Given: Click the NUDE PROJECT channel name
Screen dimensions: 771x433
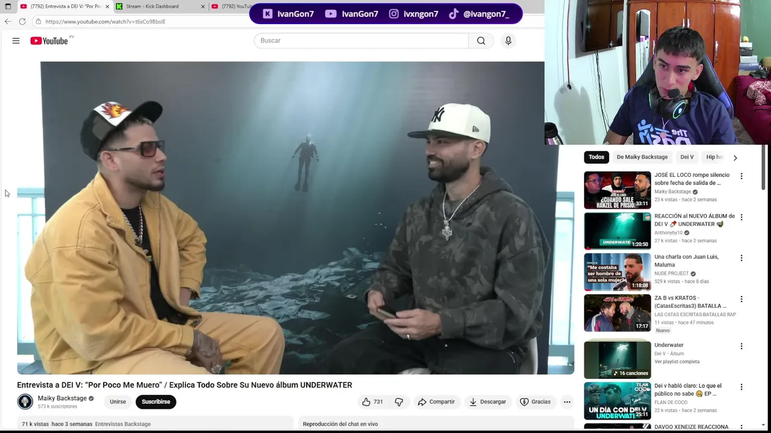Looking at the screenshot, I should pos(671,274).
